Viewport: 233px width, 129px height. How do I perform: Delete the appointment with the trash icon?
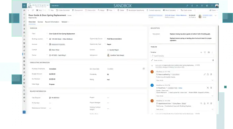(211, 103)
